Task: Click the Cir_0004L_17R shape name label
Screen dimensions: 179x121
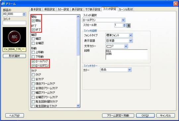Action: (14, 50)
